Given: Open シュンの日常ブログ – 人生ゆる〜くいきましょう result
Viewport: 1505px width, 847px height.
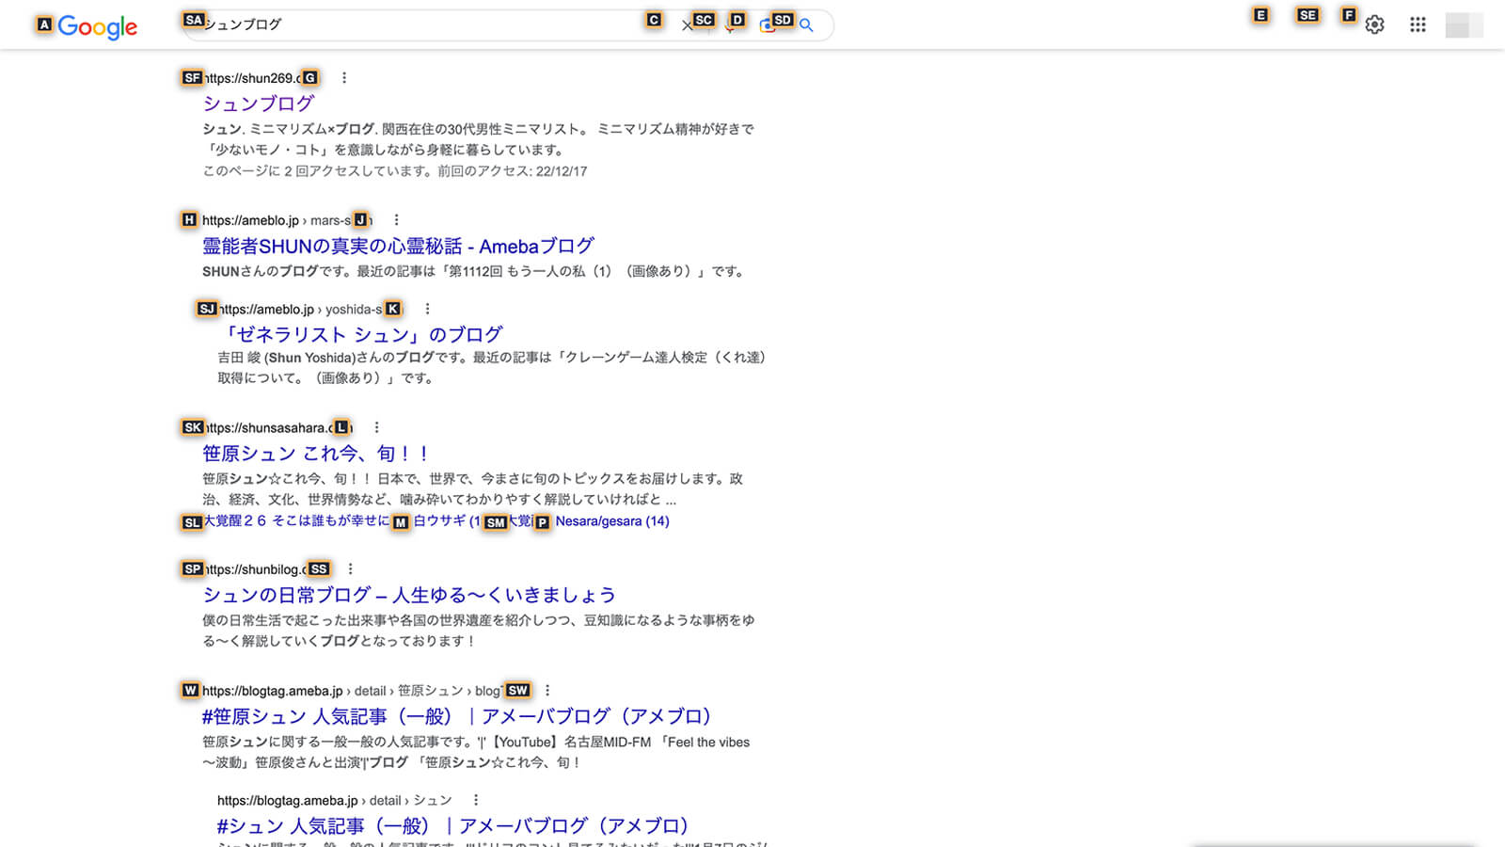Looking at the screenshot, I should 409,595.
